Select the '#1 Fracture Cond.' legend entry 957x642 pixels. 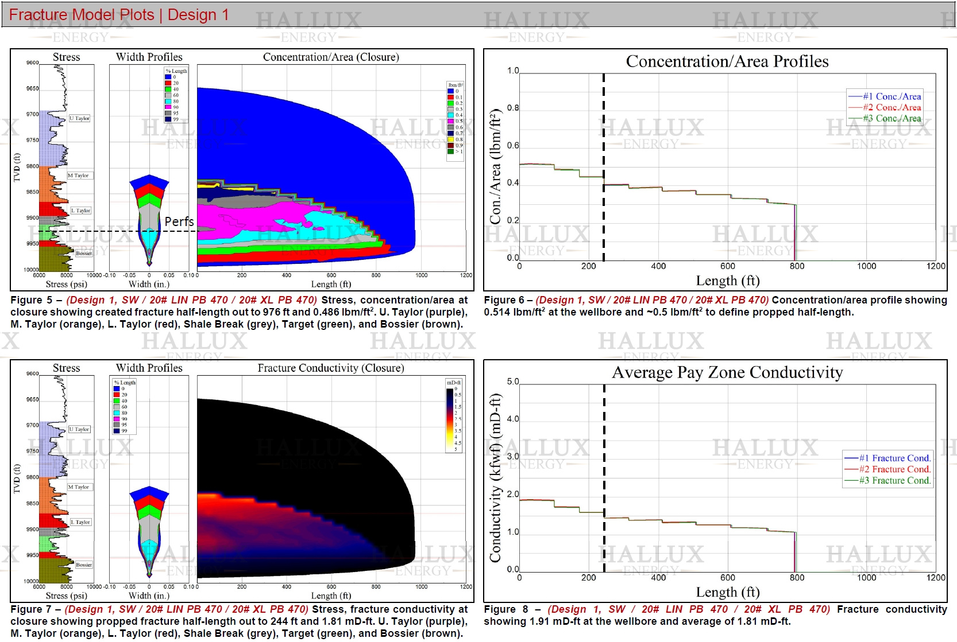pos(894,458)
